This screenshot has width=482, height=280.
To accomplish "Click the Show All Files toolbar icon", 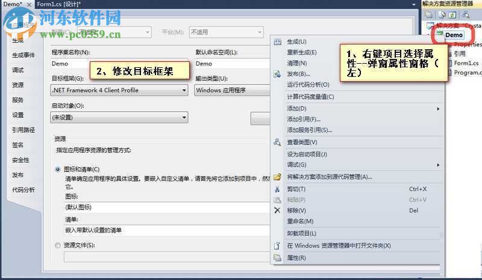I will click(442, 14).
